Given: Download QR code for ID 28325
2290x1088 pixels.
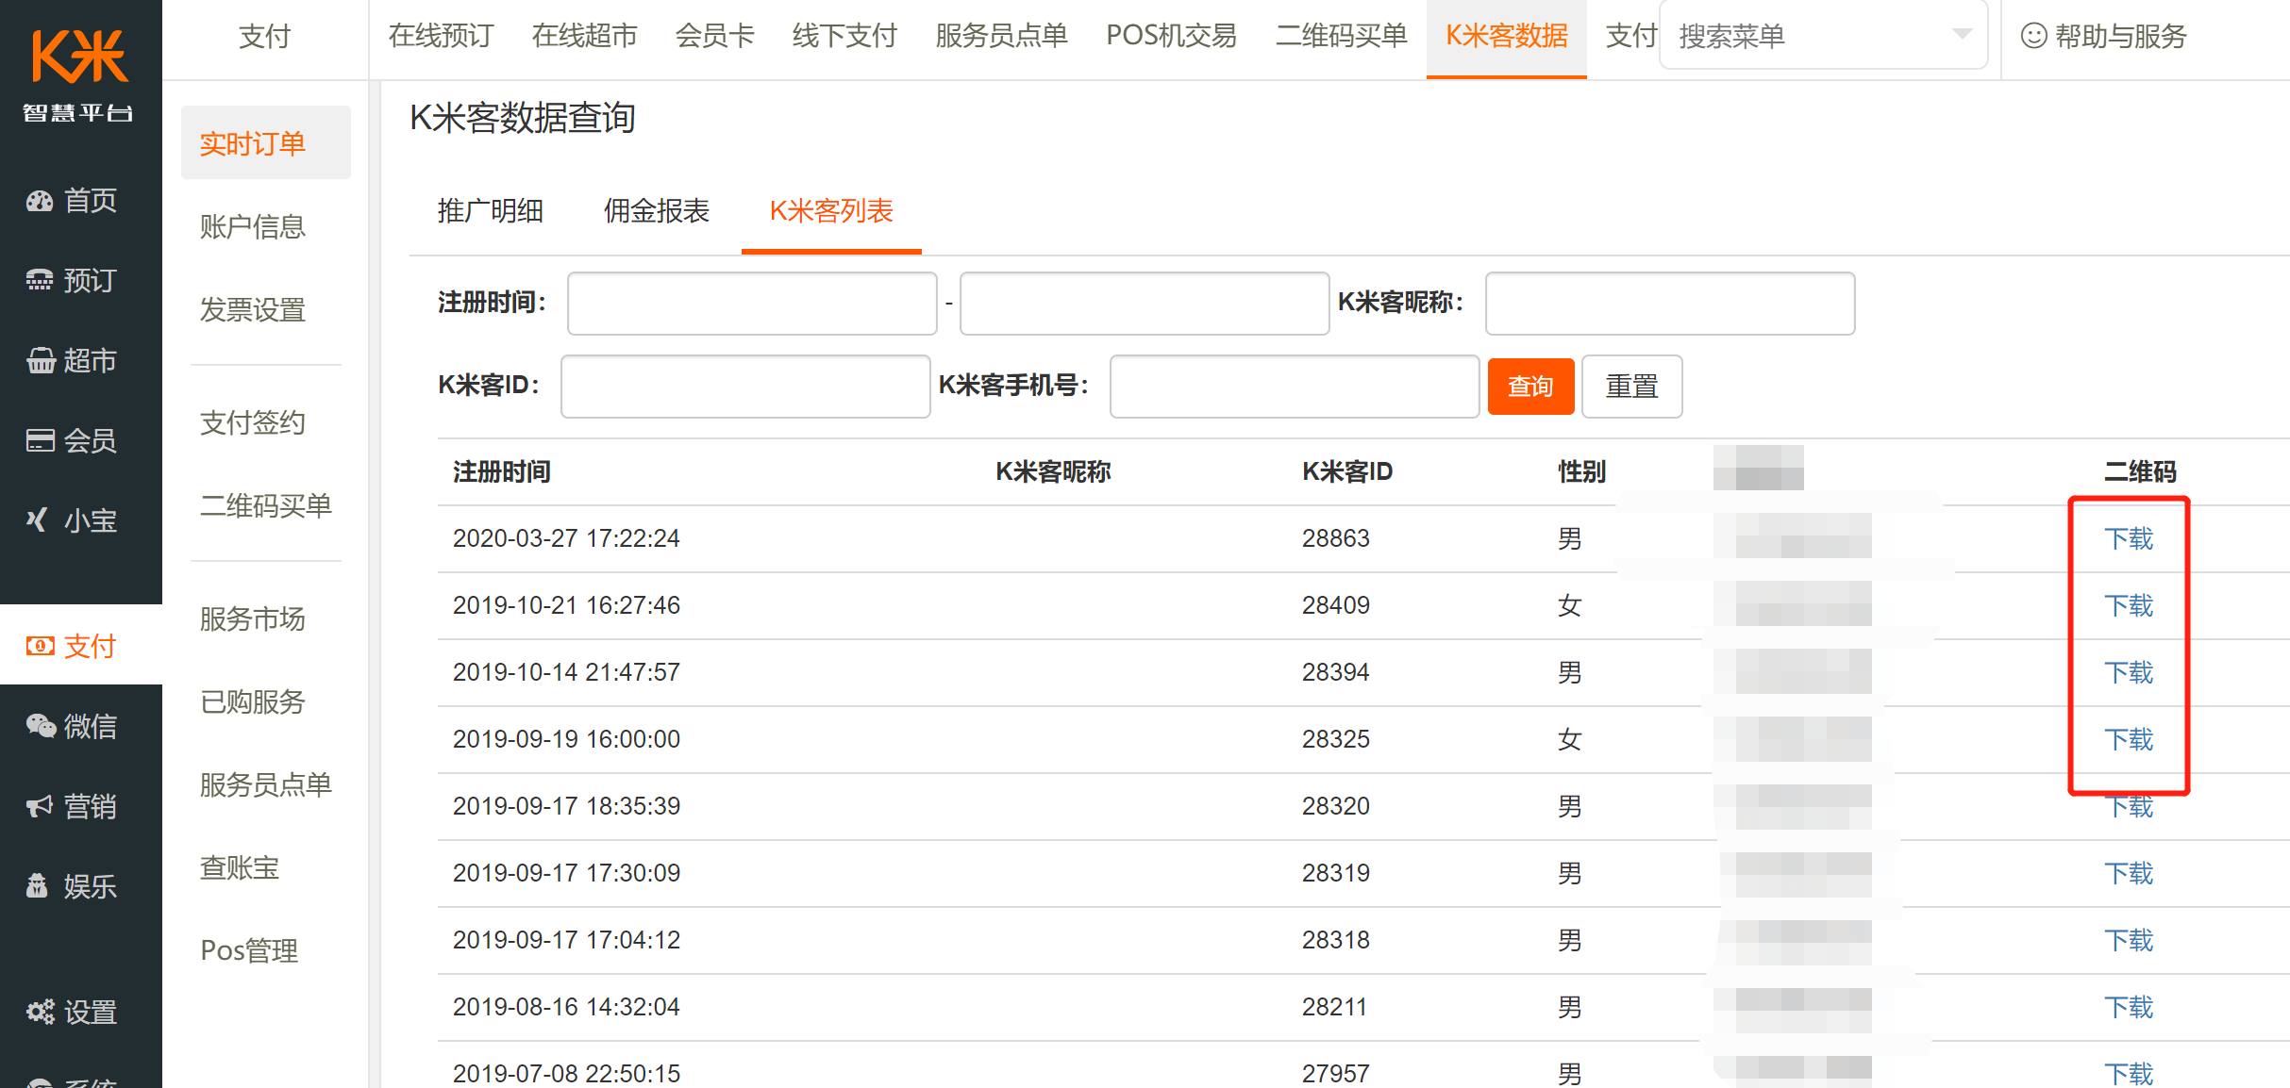Looking at the screenshot, I should click(x=2129, y=739).
